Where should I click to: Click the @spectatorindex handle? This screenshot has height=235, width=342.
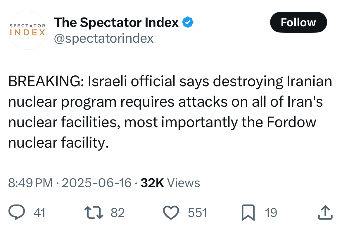click(104, 39)
